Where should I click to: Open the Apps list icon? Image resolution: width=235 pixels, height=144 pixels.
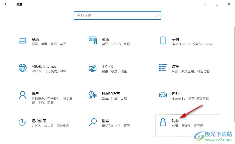coord(163,67)
